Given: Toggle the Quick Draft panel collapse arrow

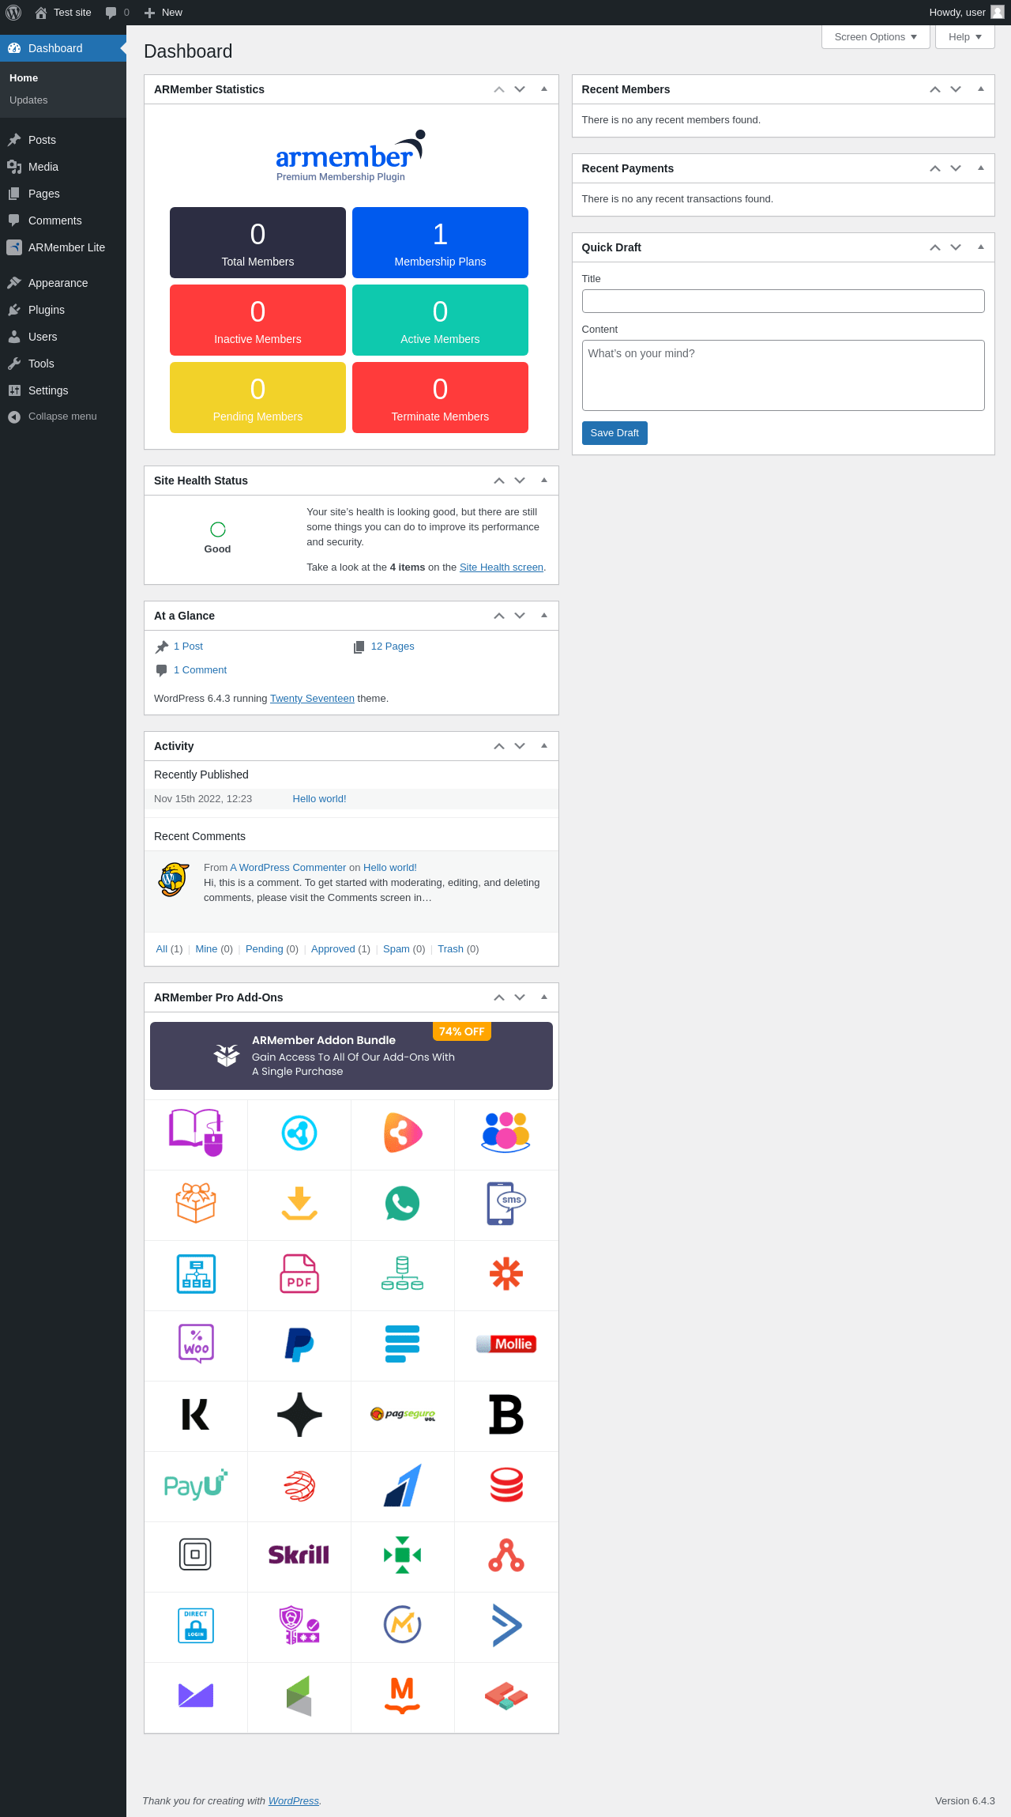Looking at the screenshot, I should 981,247.
